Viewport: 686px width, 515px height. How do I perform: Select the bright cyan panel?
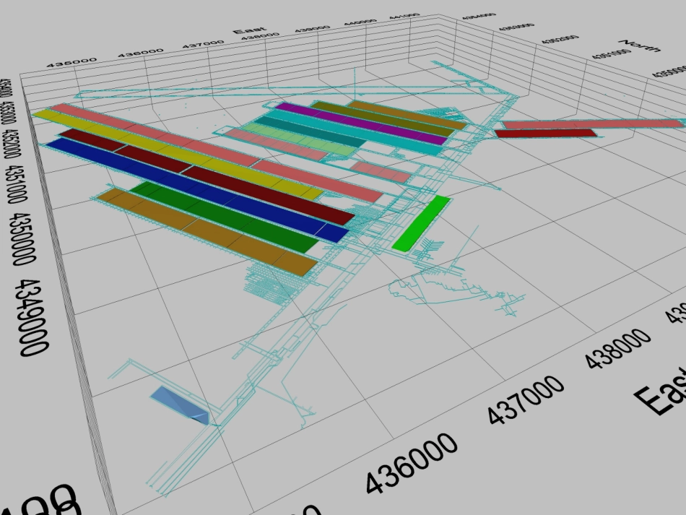tap(355, 131)
